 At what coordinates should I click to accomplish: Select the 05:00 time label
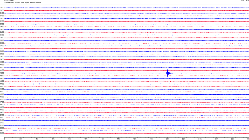pos(2,35)
